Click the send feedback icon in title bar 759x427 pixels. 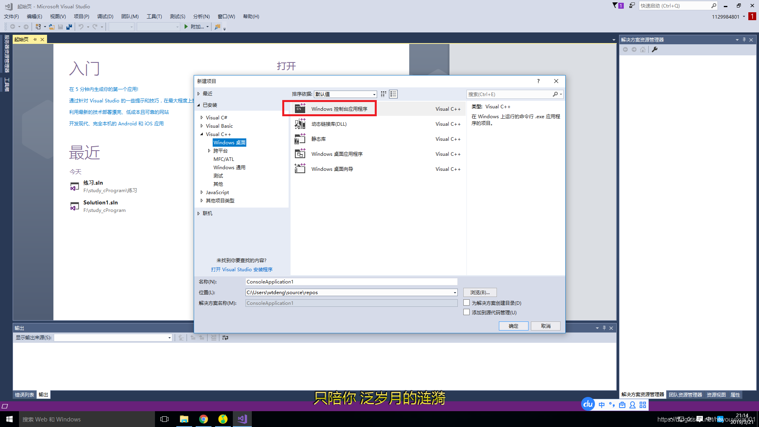click(x=632, y=6)
